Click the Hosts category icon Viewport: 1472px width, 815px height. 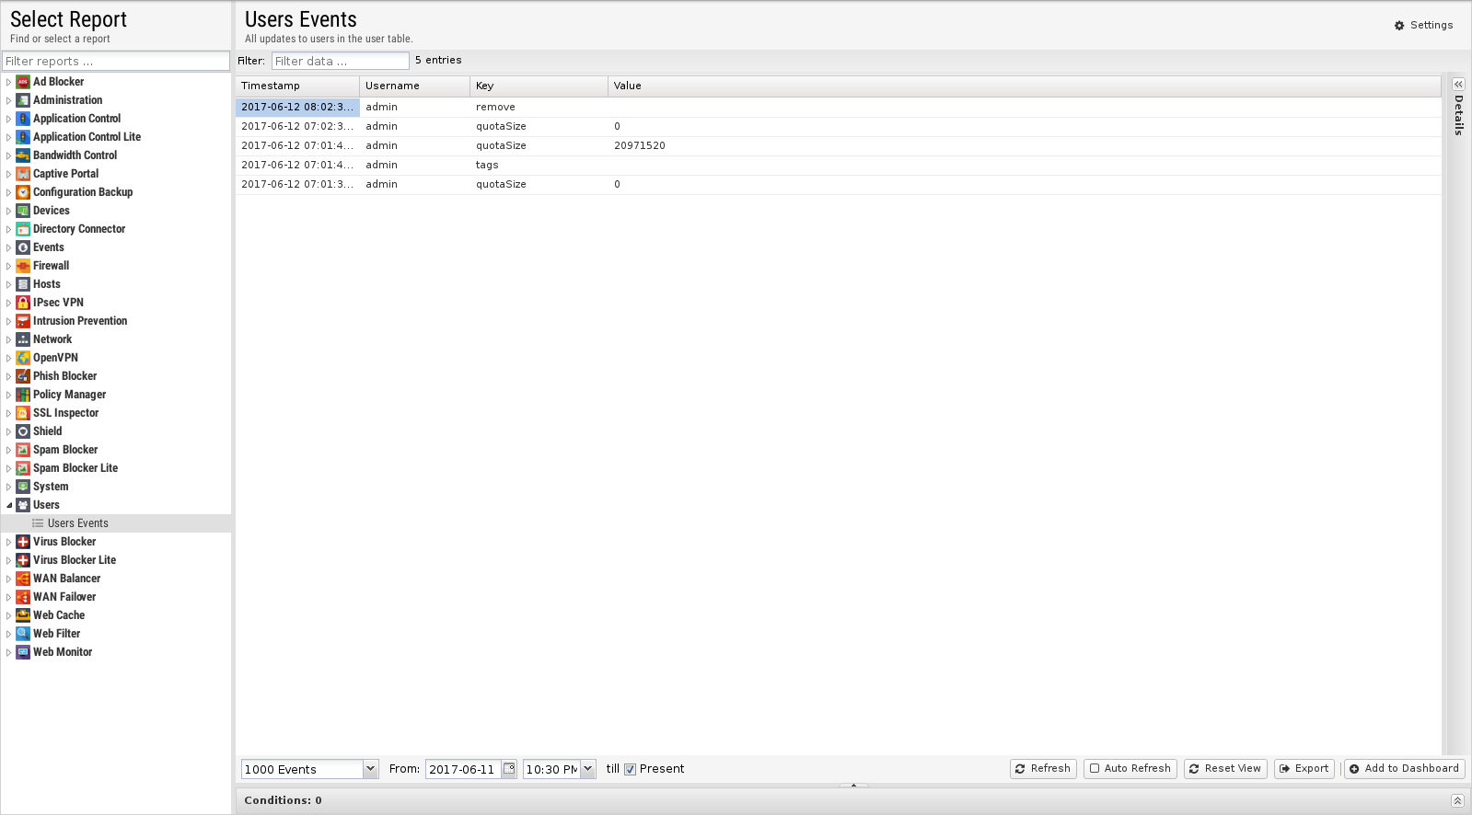tap(23, 284)
